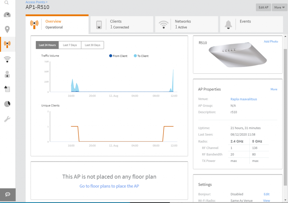This screenshot has height=203, width=288.
Task: Expand the More dropdown button
Action: (x=279, y=7)
